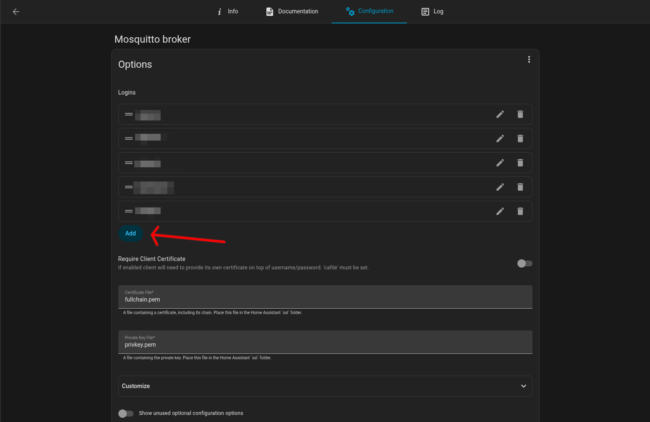Delete the fourth login entry
This screenshot has width=650, height=422.
tap(520, 187)
